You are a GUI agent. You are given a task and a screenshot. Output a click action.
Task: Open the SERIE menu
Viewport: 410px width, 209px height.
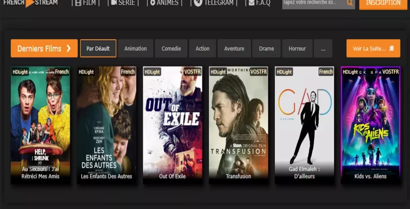click(x=123, y=3)
